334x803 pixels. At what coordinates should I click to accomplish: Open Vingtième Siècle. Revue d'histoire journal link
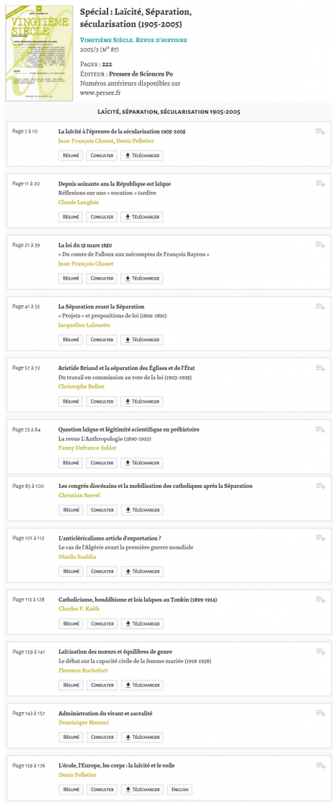133,40
